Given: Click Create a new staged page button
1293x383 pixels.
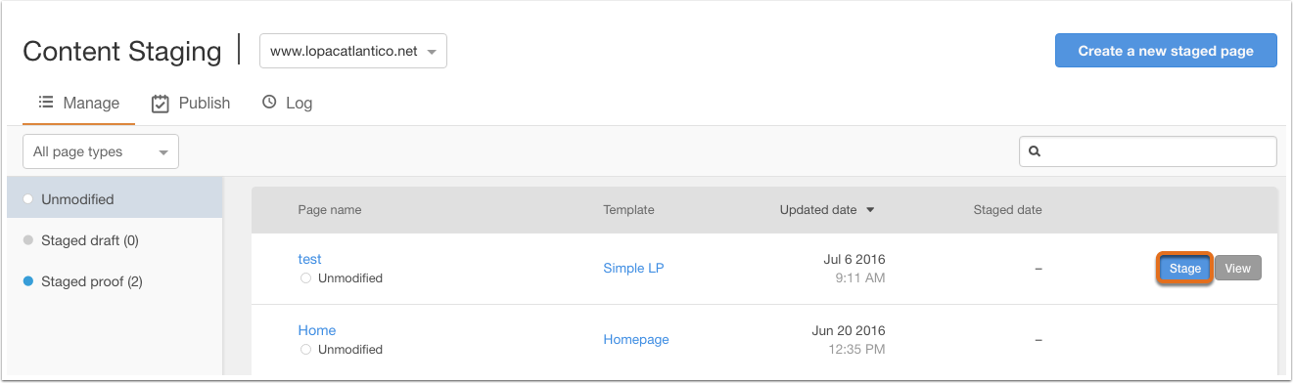Looking at the screenshot, I should point(1166,51).
